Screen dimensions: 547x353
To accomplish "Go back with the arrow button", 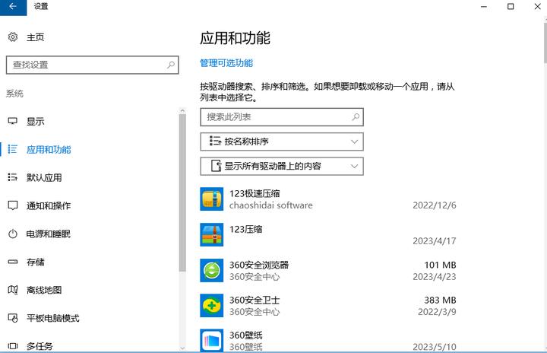I will tap(13, 7).
